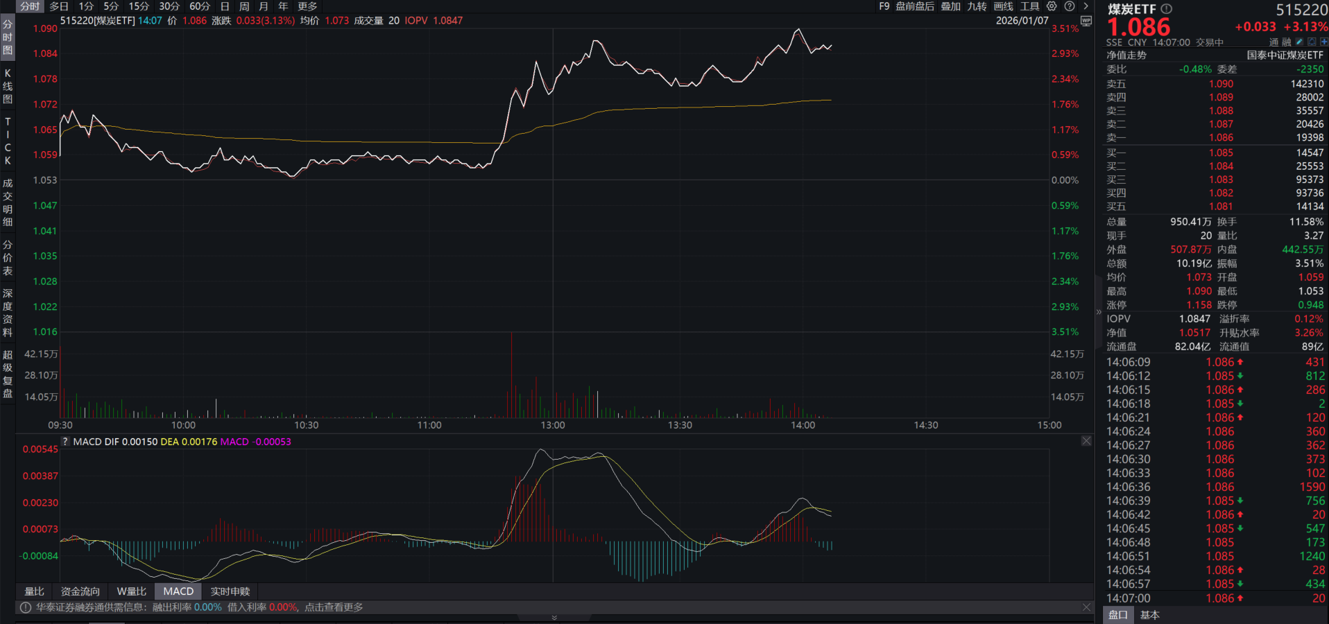Expand the bottom panel chevron

coord(554,617)
